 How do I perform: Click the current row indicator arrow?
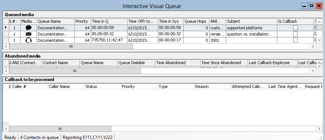tap(5, 27)
